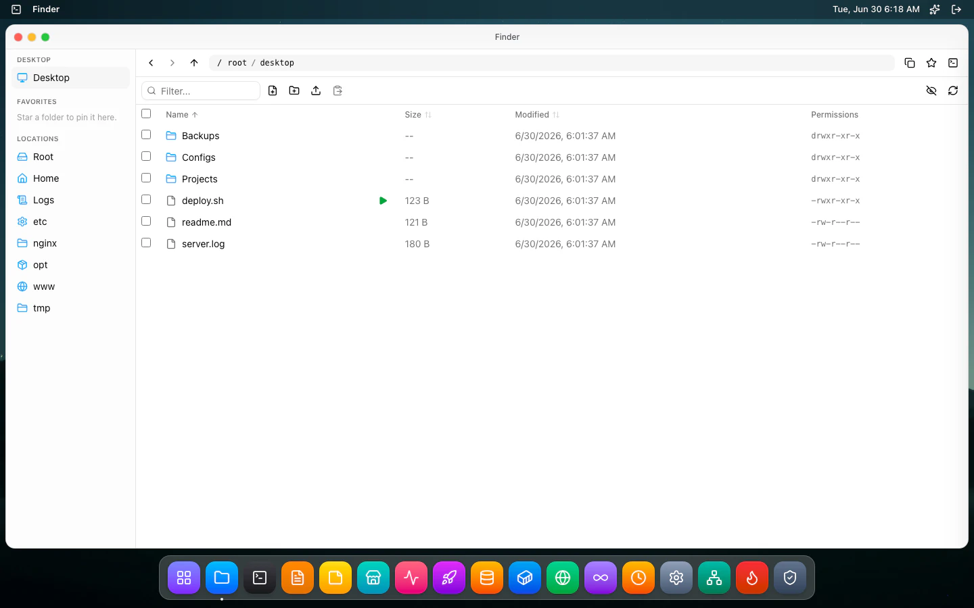The height and width of the screenshot is (608, 974).
Task: Open blue package box dock icon
Action: pyautogui.click(x=525, y=578)
